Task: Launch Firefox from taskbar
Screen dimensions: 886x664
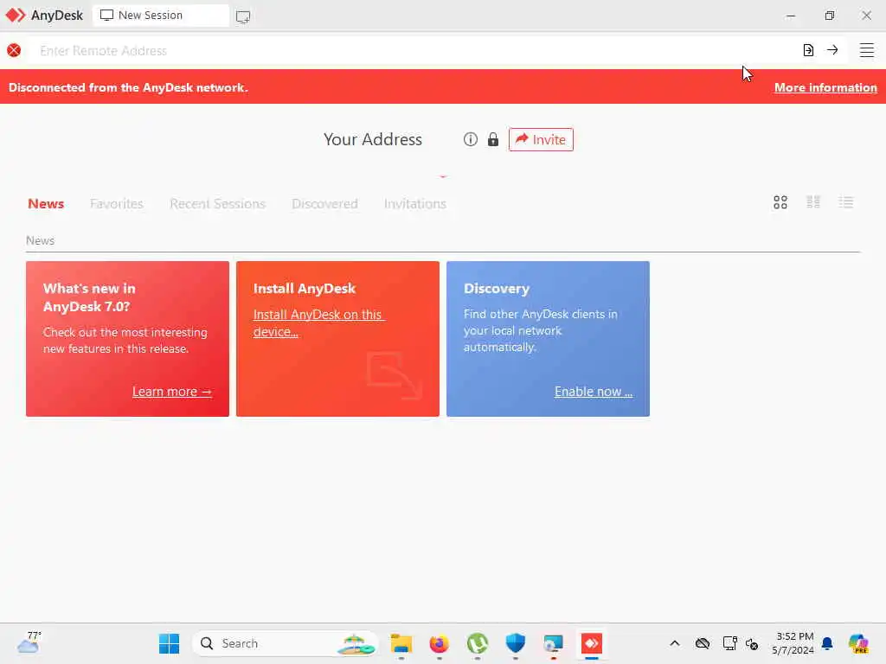Action: click(x=439, y=643)
